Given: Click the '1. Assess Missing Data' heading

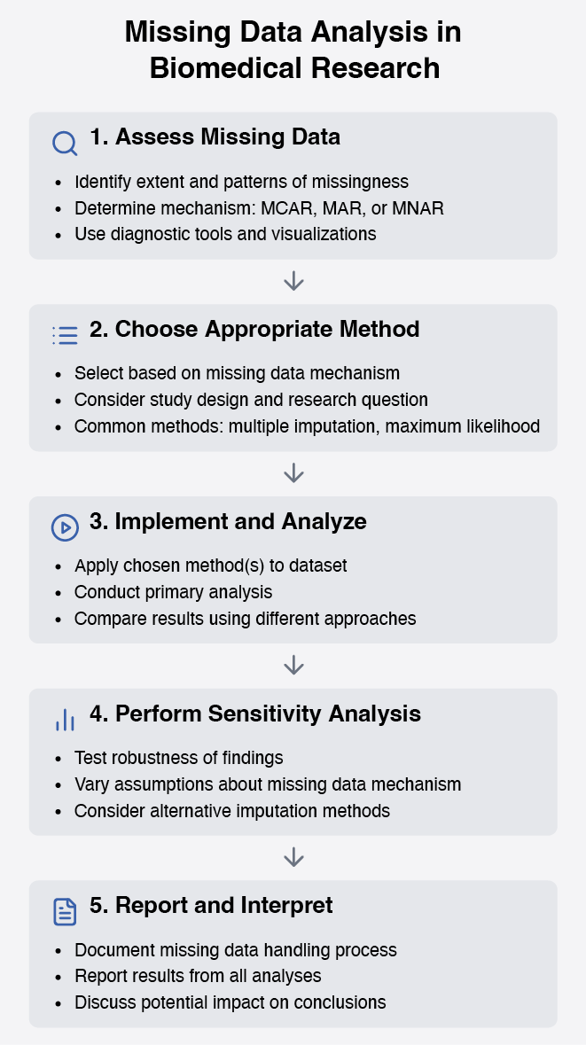Looking at the screenshot, I should click(215, 136).
